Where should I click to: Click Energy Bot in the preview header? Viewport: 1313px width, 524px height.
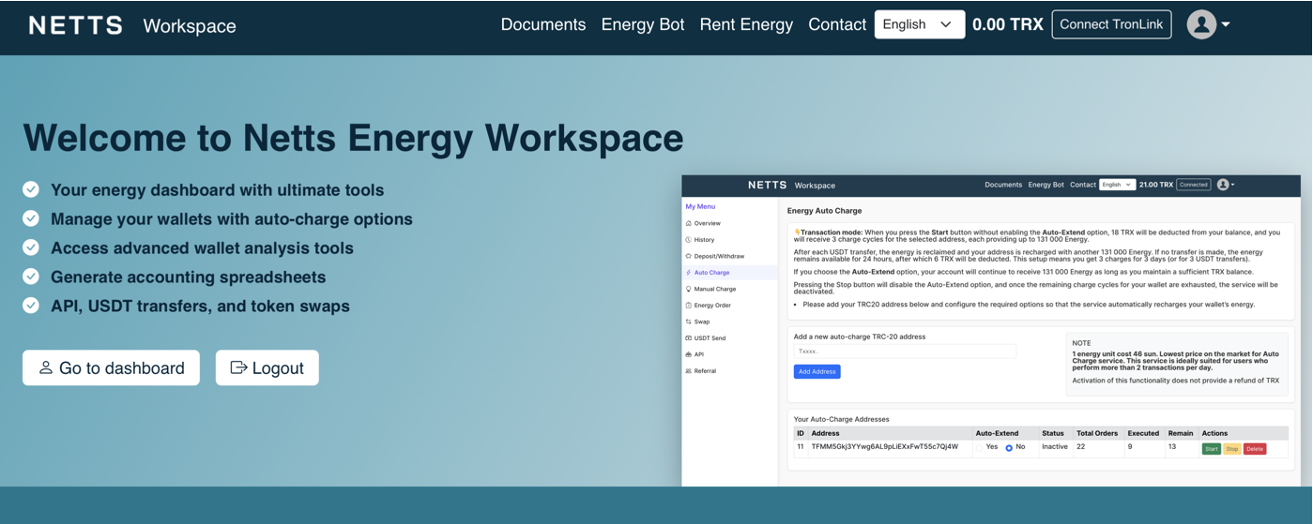coord(1046,185)
